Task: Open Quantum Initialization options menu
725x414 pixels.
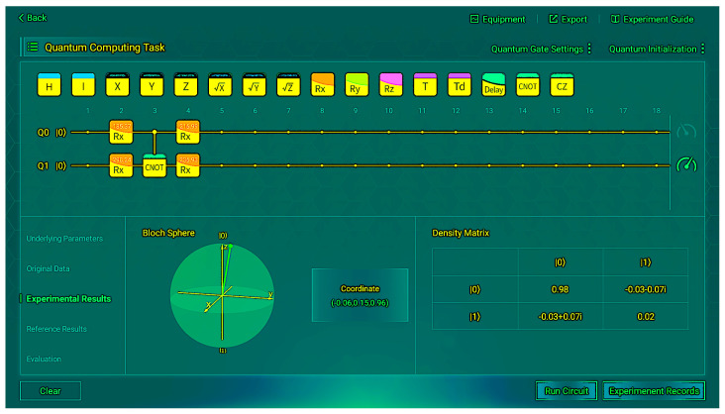Action: pos(657,49)
